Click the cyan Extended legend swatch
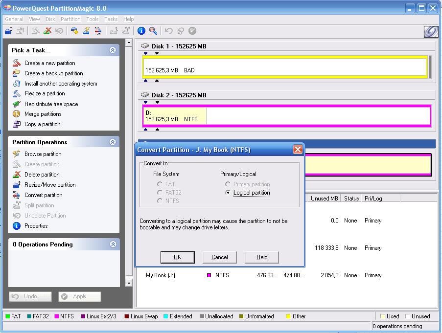The width and height of the screenshot is (442, 333). pos(166,316)
